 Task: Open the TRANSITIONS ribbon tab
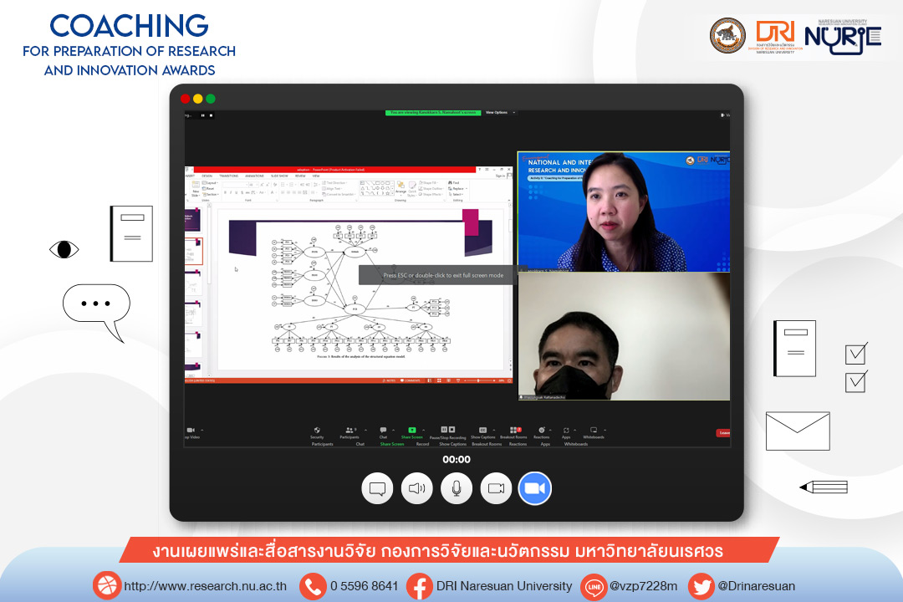(228, 176)
